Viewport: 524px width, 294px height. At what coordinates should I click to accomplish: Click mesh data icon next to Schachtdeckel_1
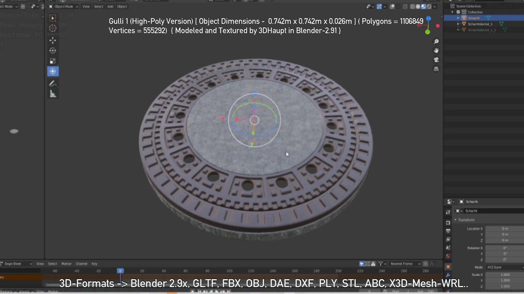[x=501, y=24]
